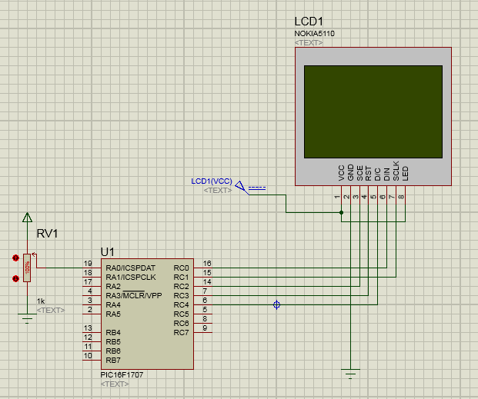Click the LCD1(VCC) probe label
478x399 pixels.
tap(212, 181)
